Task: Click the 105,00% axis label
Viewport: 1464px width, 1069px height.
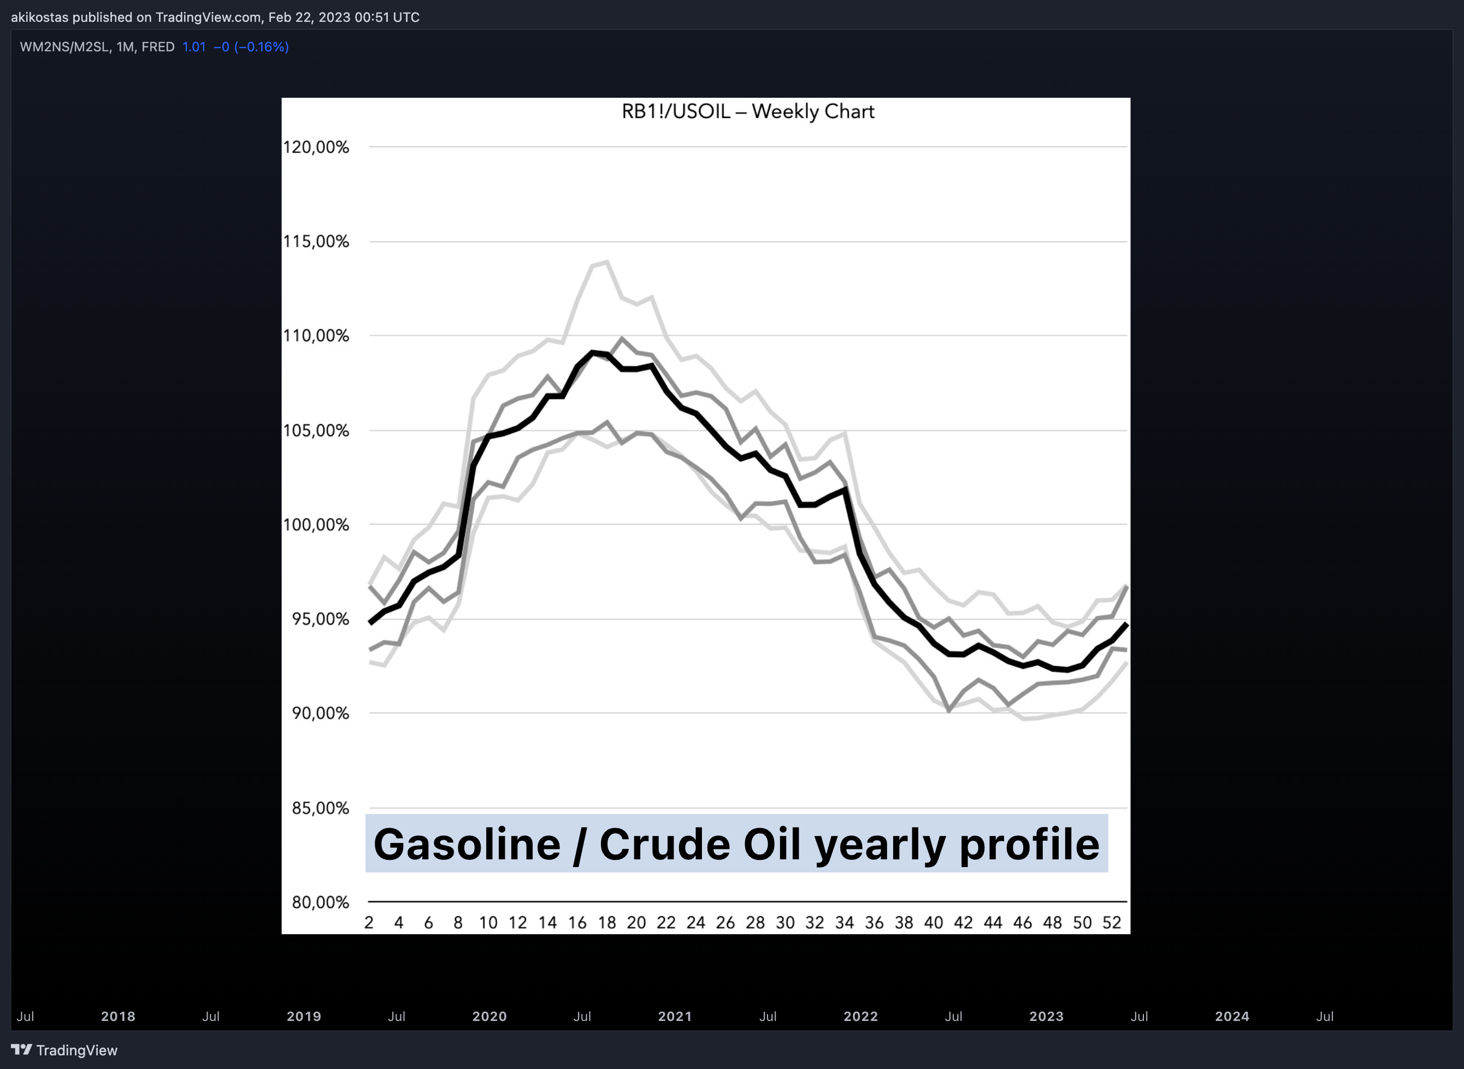Action: point(316,430)
